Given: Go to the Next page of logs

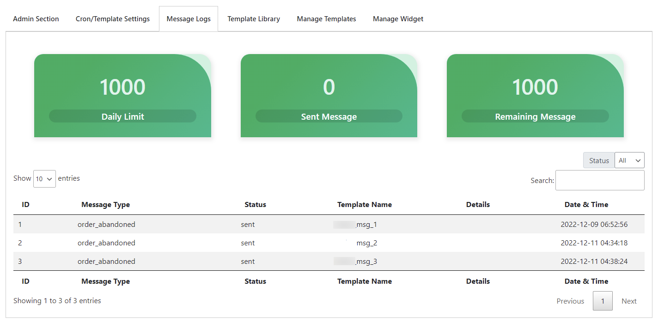Looking at the screenshot, I should (x=629, y=301).
